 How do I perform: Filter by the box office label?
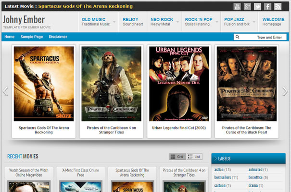(255, 178)
